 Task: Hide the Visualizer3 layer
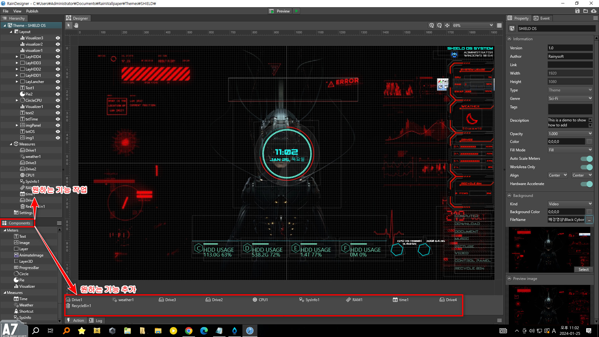[x=58, y=38]
